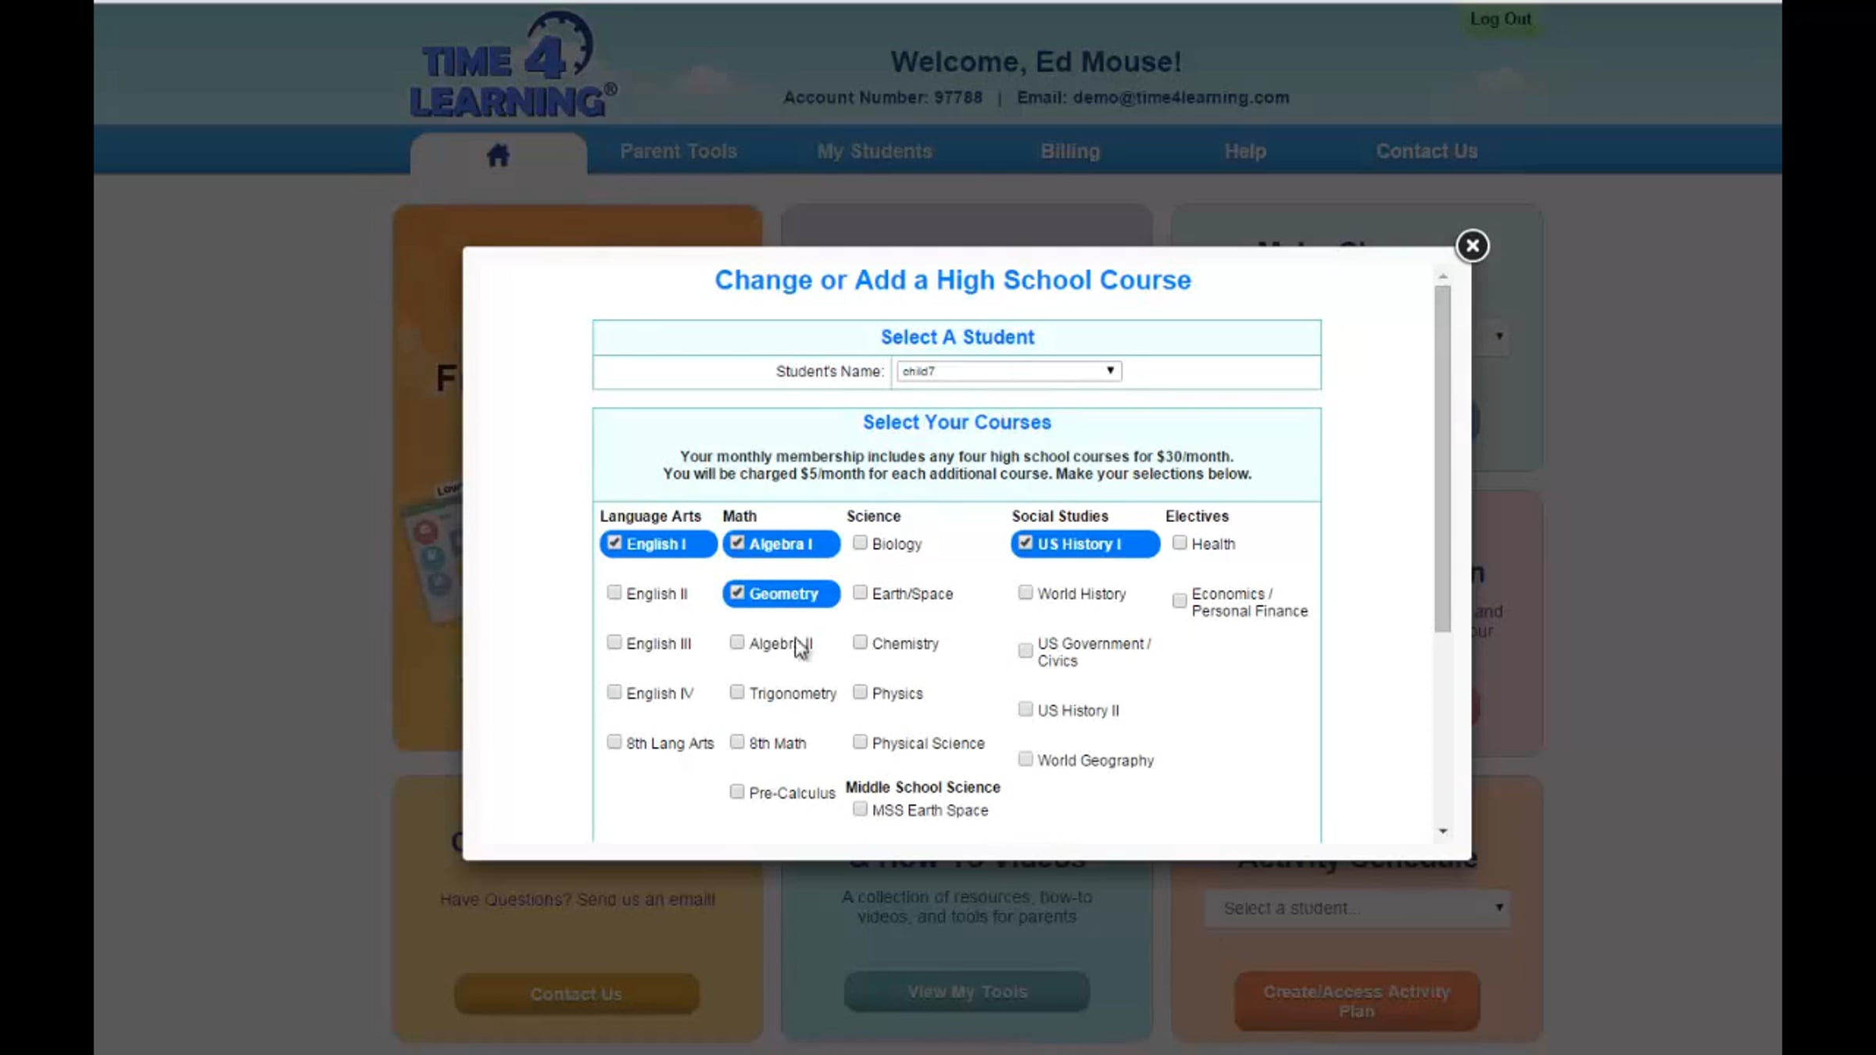
Task: Enable the US History II course
Action: click(x=1026, y=709)
